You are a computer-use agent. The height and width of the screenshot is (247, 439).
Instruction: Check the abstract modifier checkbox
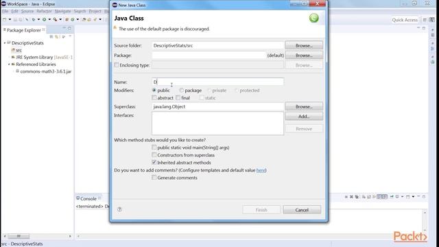click(154, 97)
